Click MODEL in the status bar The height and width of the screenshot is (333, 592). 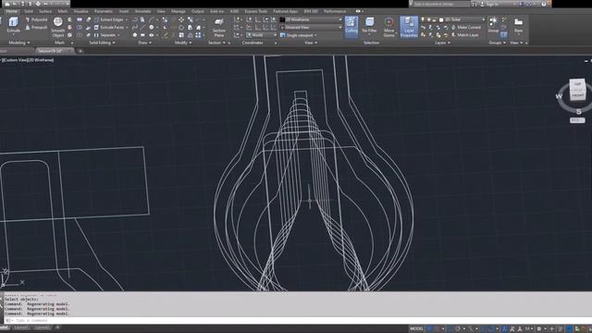[x=416, y=328]
